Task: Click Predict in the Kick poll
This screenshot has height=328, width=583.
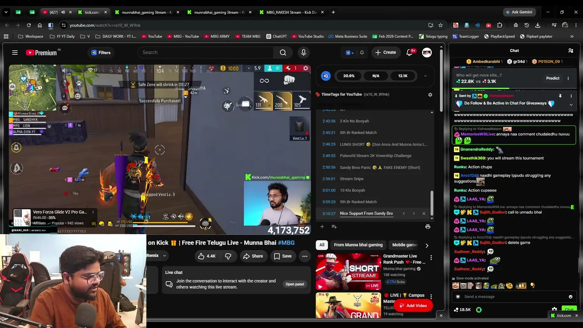Action: pyautogui.click(x=552, y=78)
